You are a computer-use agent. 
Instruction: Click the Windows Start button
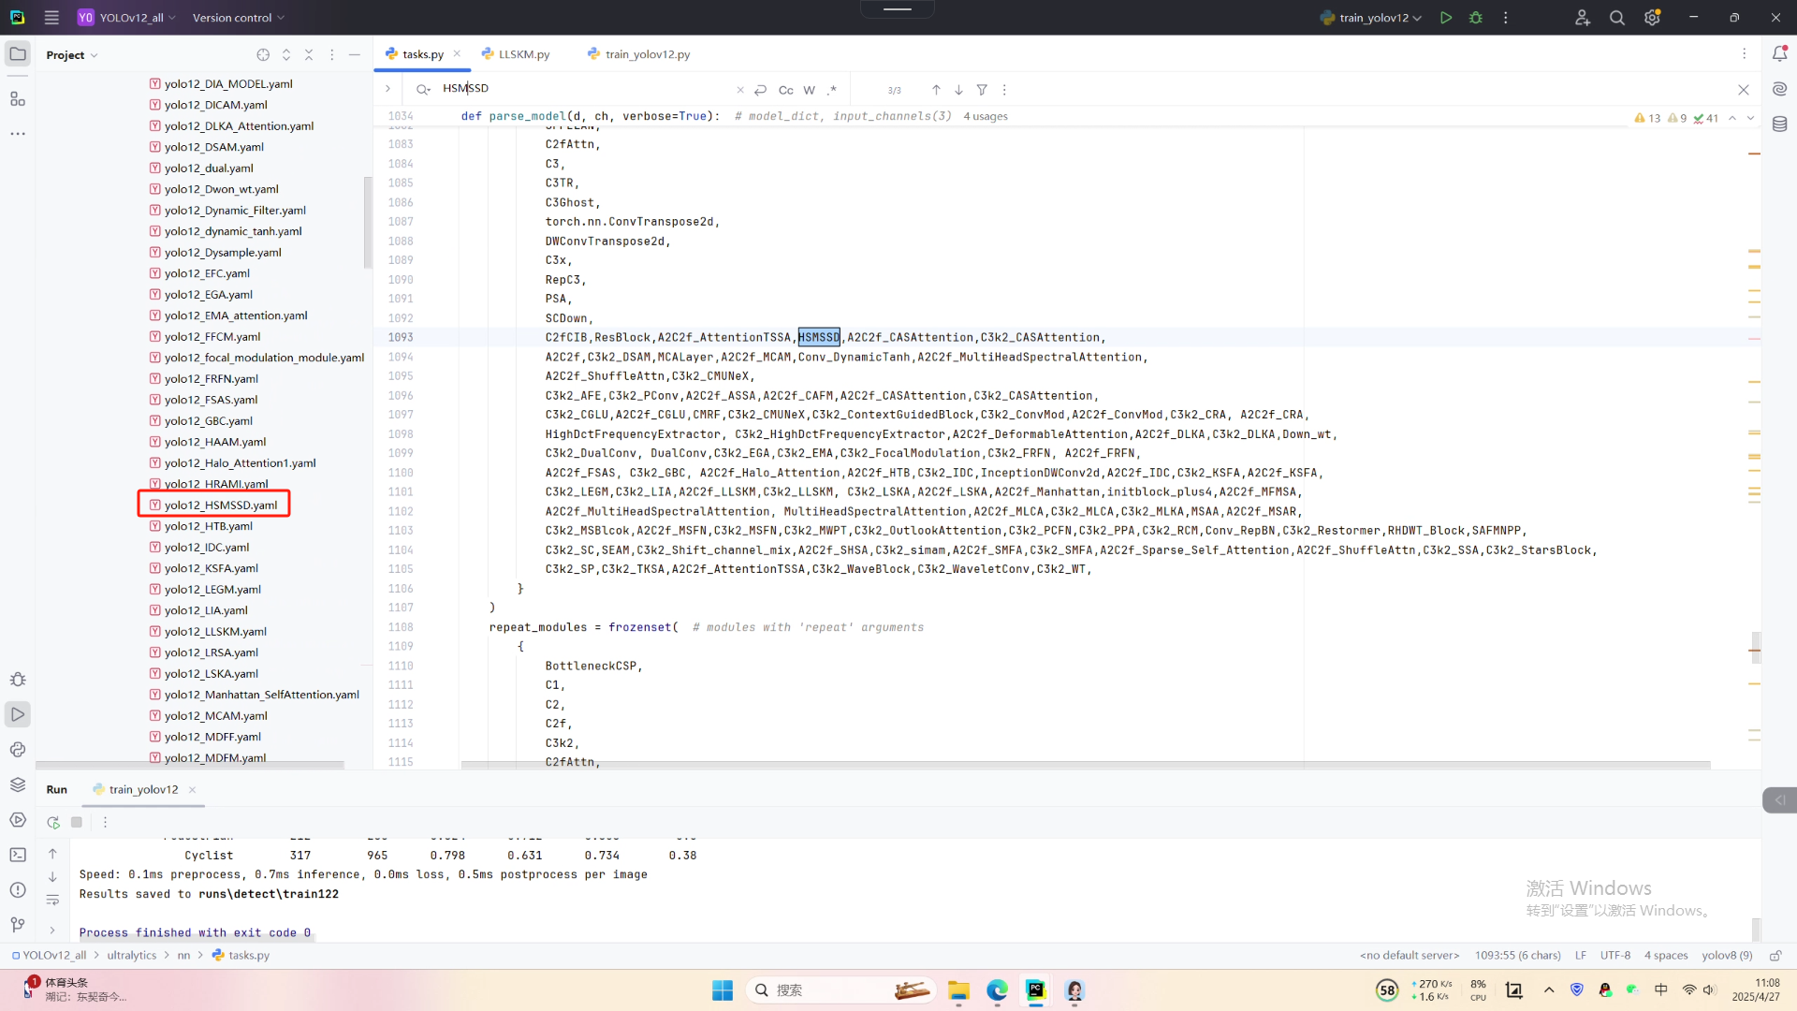pyautogui.click(x=723, y=990)
